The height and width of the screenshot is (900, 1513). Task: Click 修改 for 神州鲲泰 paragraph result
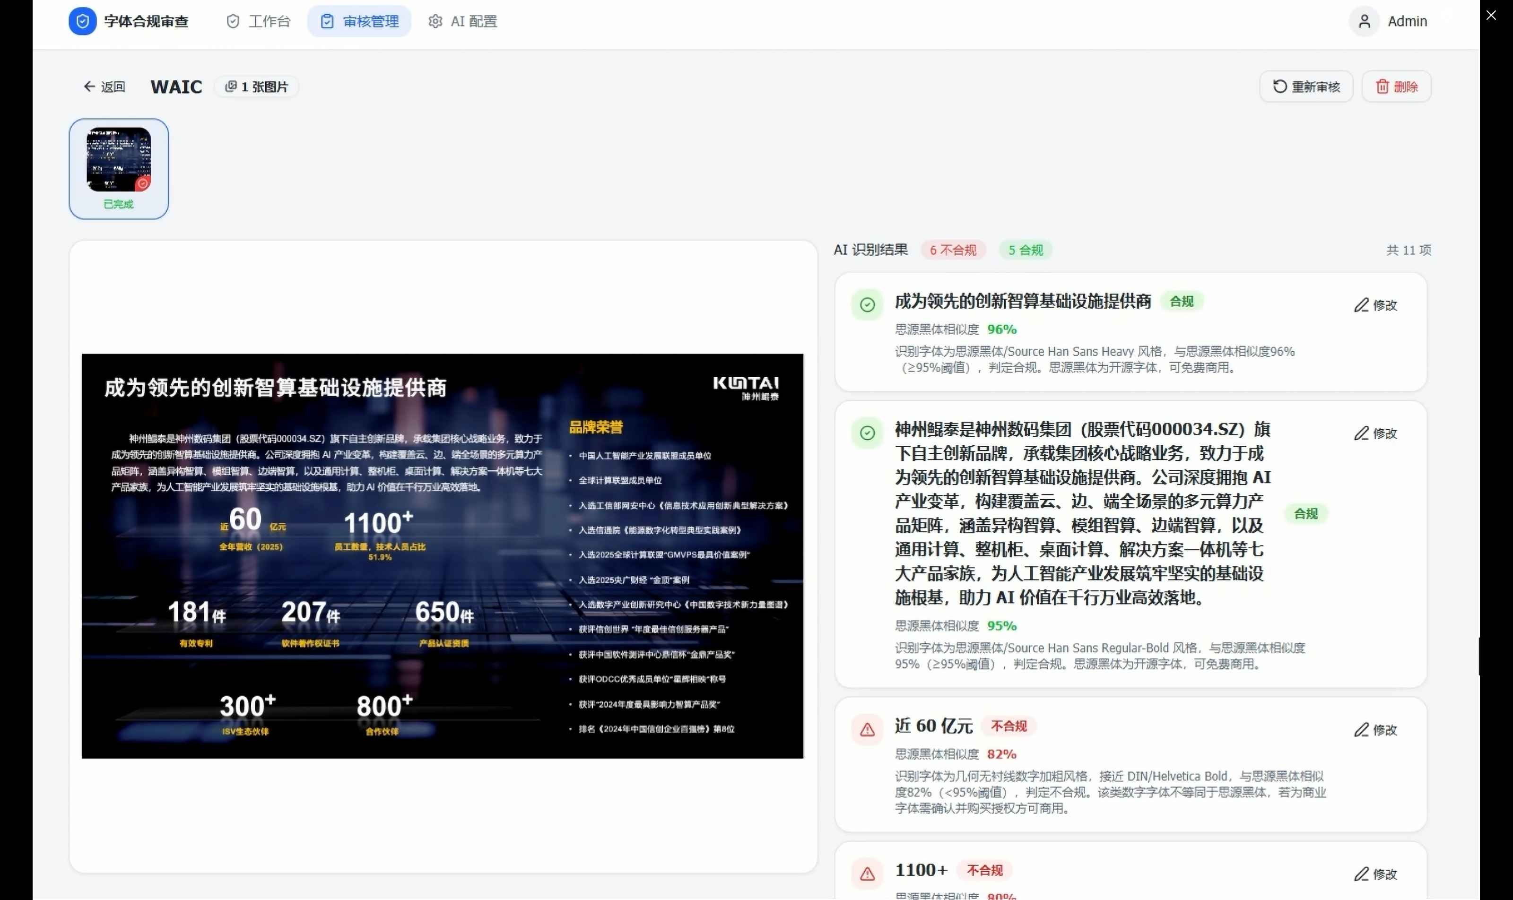1375,433
